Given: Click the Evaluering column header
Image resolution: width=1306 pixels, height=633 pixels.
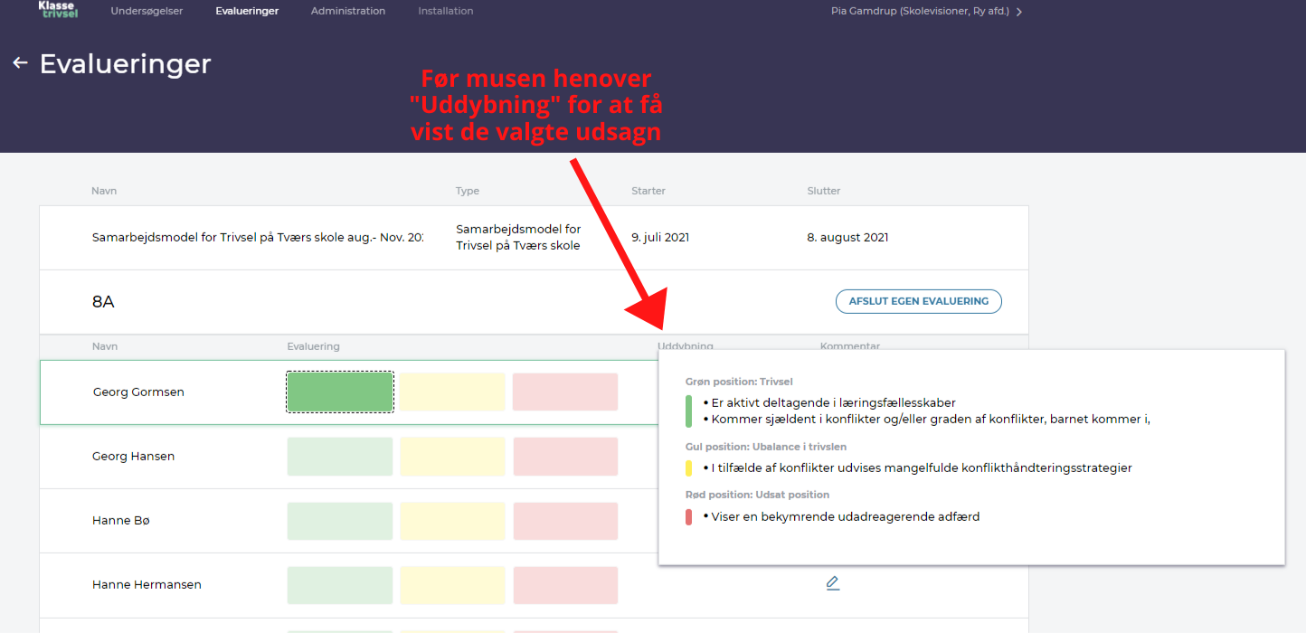Looking at the screenshot, I should (313, 346).
